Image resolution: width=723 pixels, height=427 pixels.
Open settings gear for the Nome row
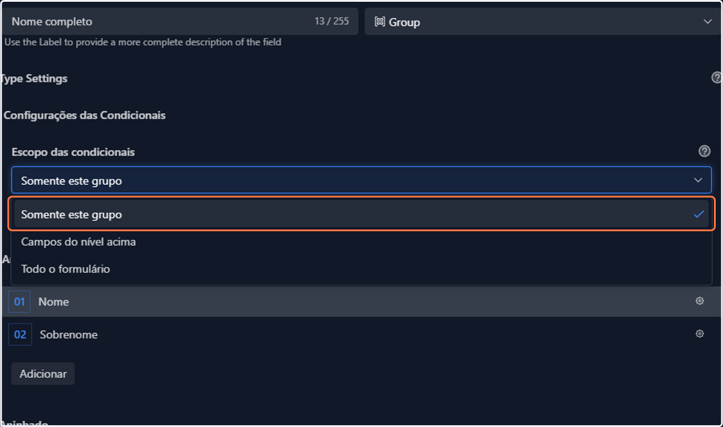(700, 301)
